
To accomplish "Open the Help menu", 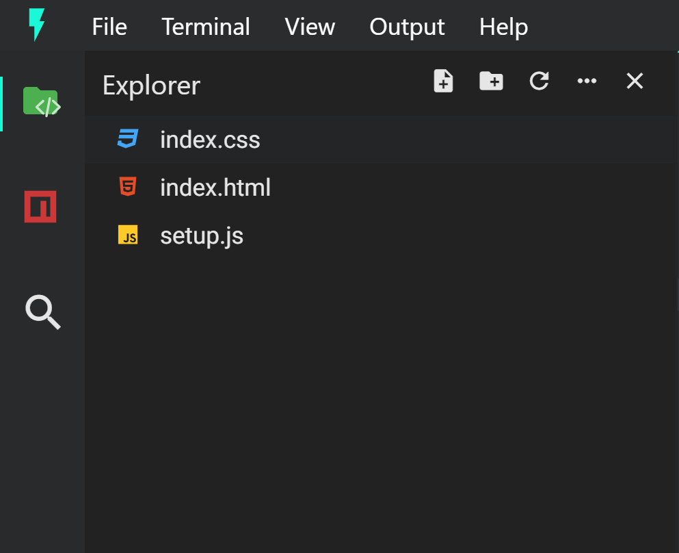I will click(504, 27).
